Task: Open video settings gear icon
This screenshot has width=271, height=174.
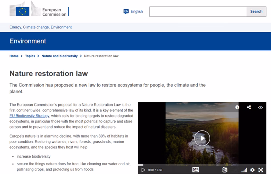Action: [253, 170]
